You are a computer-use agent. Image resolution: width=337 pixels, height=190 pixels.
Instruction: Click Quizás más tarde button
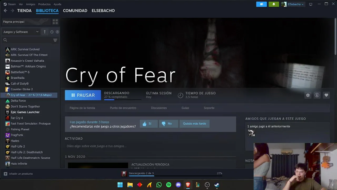coord(195,124)
